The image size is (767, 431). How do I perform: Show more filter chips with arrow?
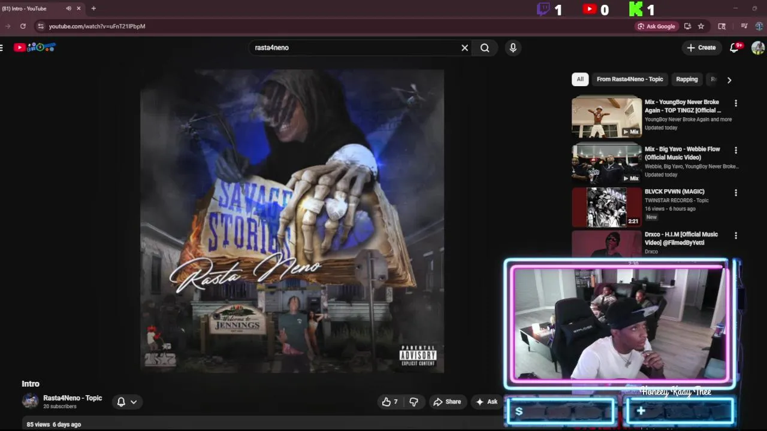729,80
